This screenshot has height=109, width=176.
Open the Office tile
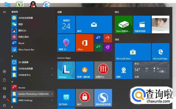pos(85,43)
